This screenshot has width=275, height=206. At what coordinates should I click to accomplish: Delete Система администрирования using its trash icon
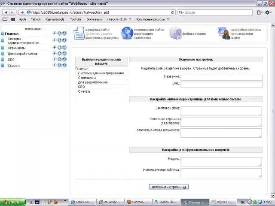(3, 41)
